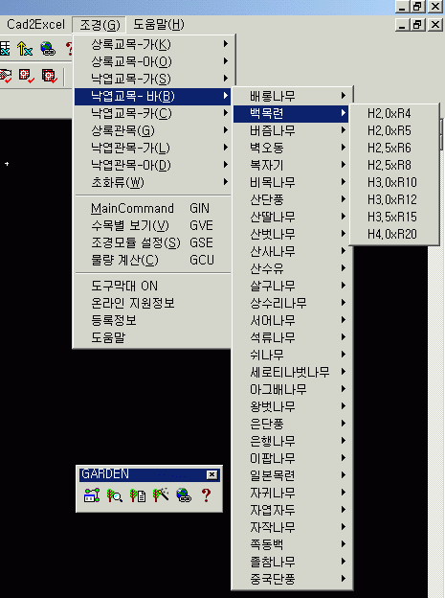
Task: Click the tree with magic wand icon
Action: (x=161, y=495)
